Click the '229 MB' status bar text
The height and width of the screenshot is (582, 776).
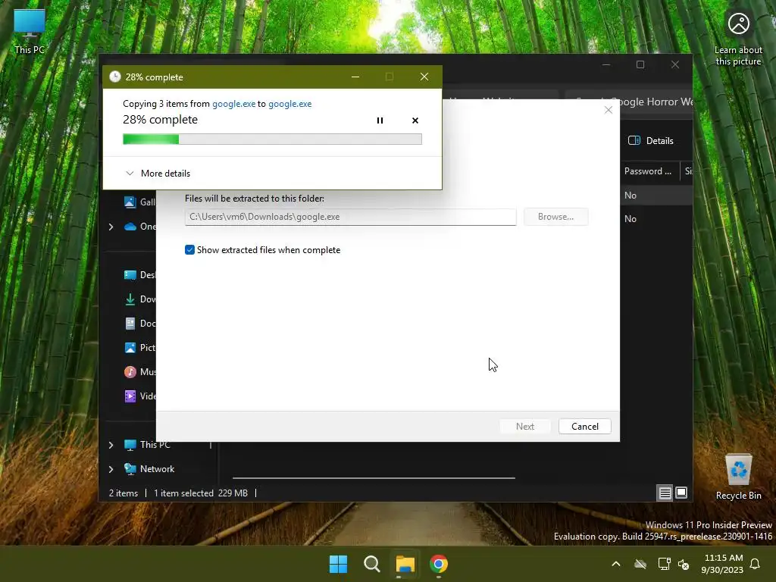(x=233, y=493)
